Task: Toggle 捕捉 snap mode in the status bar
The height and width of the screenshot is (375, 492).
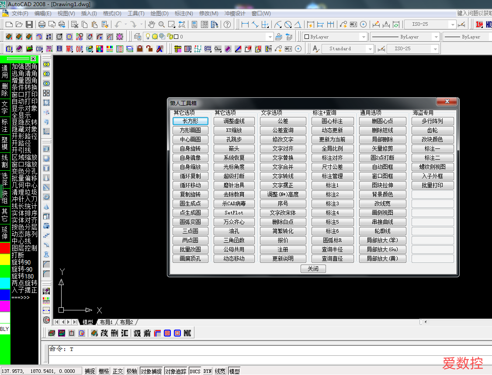Action: (90, 371)
